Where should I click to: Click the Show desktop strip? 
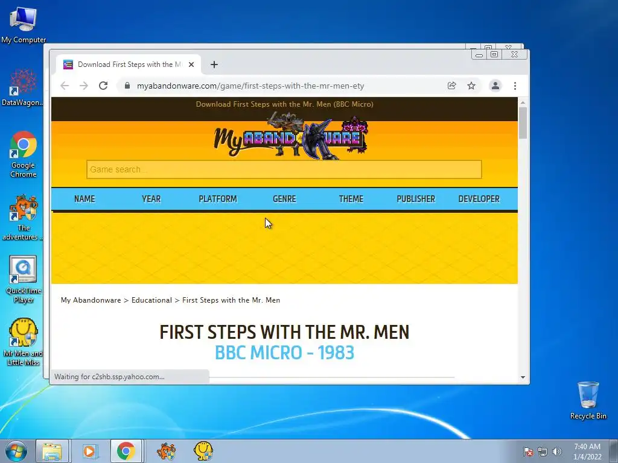[614, 451]
